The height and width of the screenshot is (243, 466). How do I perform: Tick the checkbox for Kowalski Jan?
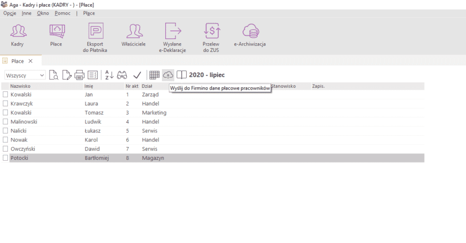pyautogui.click(x=5, y=94)
